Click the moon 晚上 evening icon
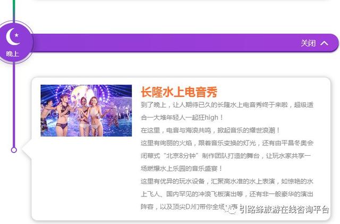Image resolution: width=340 pixels, height=224 pixels. tap(13, 42)
